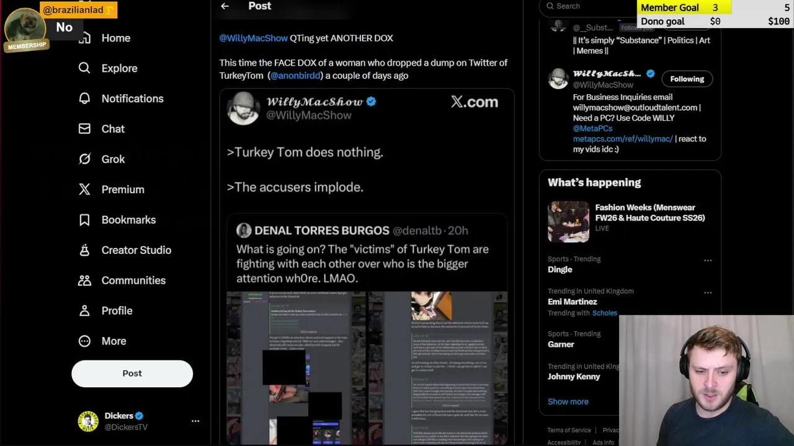Click DENAL TORRES BURGOS small avatar

pyautogui.click(x=243, y=230)
